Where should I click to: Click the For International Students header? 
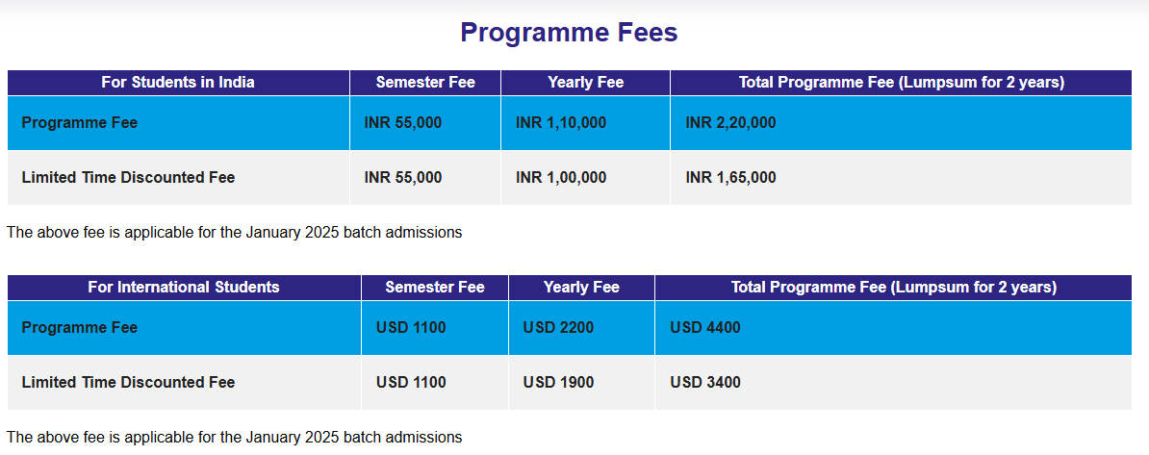click(x=184, y=288)
